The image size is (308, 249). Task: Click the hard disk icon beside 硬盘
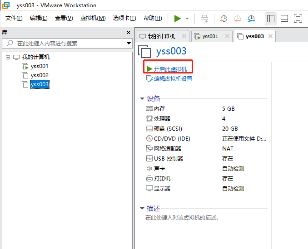[x=149, y=129]
